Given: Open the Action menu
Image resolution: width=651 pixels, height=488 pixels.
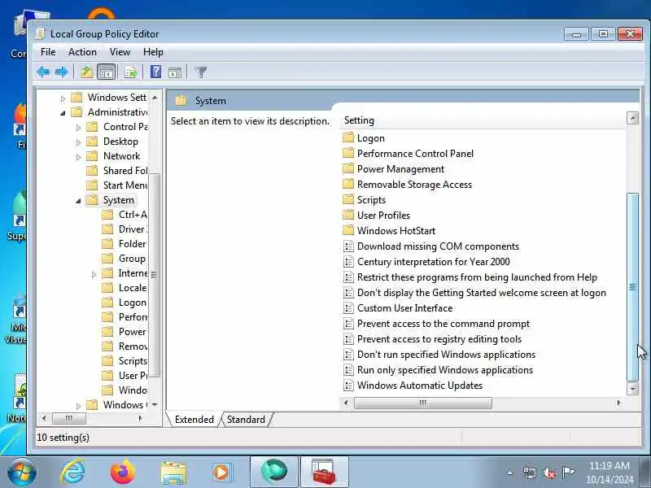Looking at the screenshot, I should (x=82, y=52).
